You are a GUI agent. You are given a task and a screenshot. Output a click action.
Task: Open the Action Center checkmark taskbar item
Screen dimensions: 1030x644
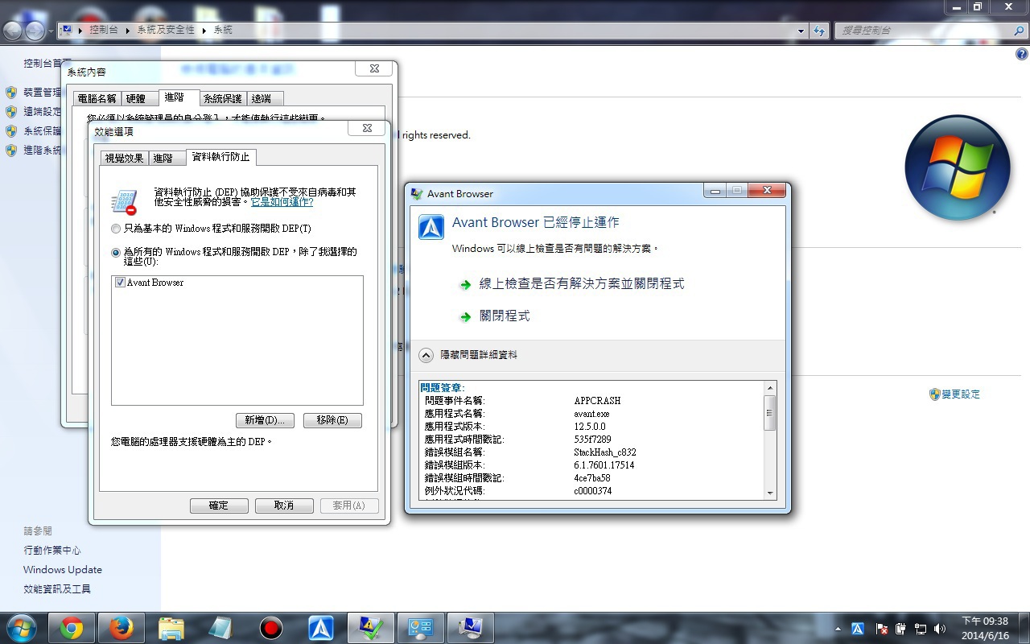(371, 628)
